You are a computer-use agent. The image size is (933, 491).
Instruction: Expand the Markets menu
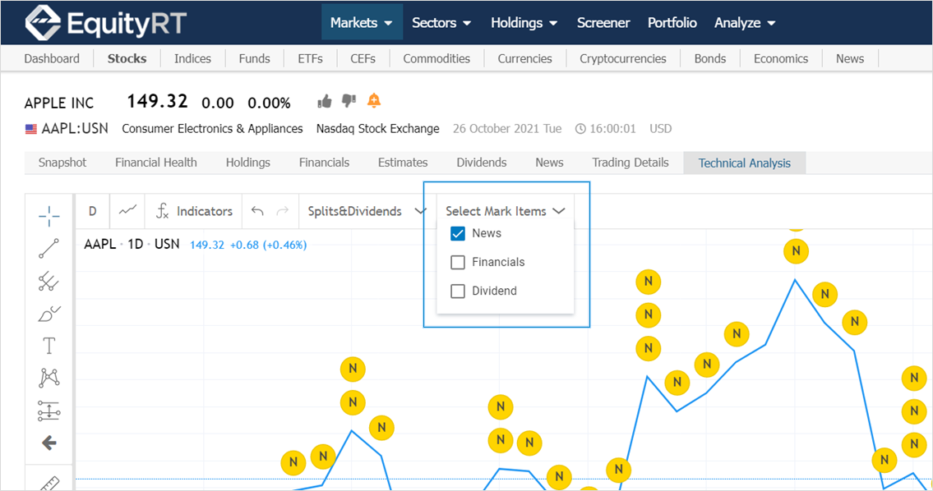coord(362,23)
